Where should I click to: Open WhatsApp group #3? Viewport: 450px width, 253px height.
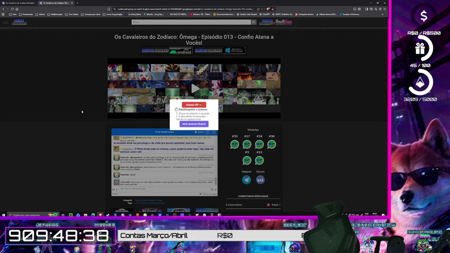247,160
